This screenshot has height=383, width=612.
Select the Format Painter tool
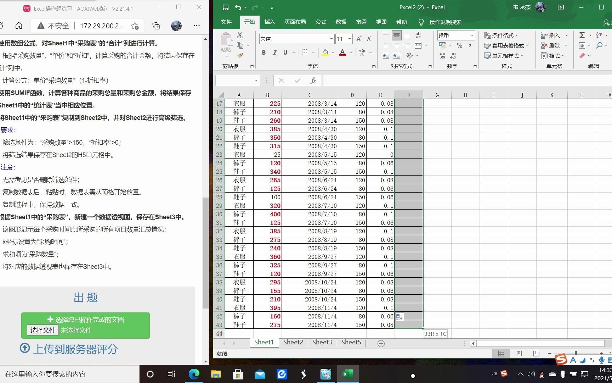pos(240,56)
